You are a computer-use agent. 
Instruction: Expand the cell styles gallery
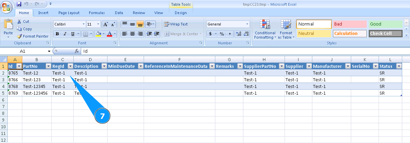[x=406, y=35]
